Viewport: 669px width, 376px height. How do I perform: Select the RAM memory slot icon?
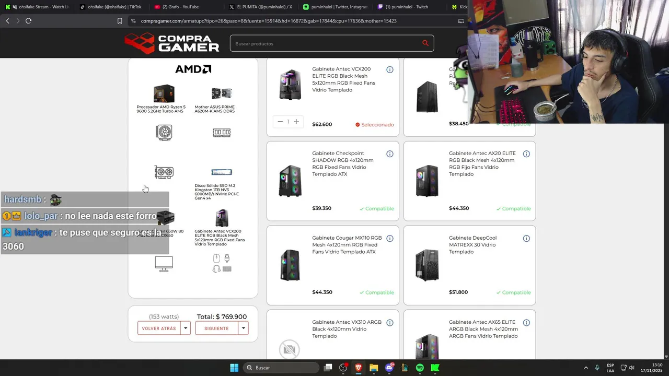(x=222, y=133)
